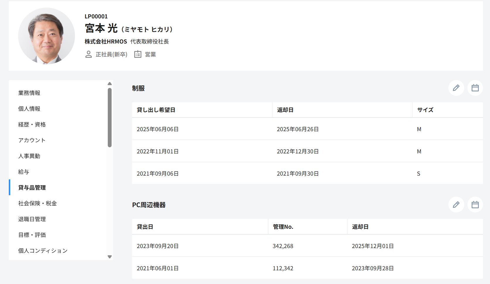Click the department 営業 list icon

pos(138,54)
